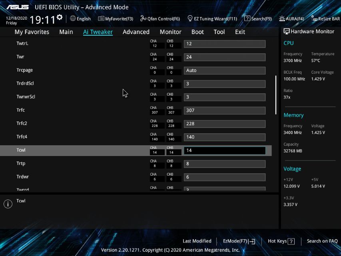Select the Trfc2 setting label
Image resolution: width=341 pixels, height=256 pixels.
22,124
